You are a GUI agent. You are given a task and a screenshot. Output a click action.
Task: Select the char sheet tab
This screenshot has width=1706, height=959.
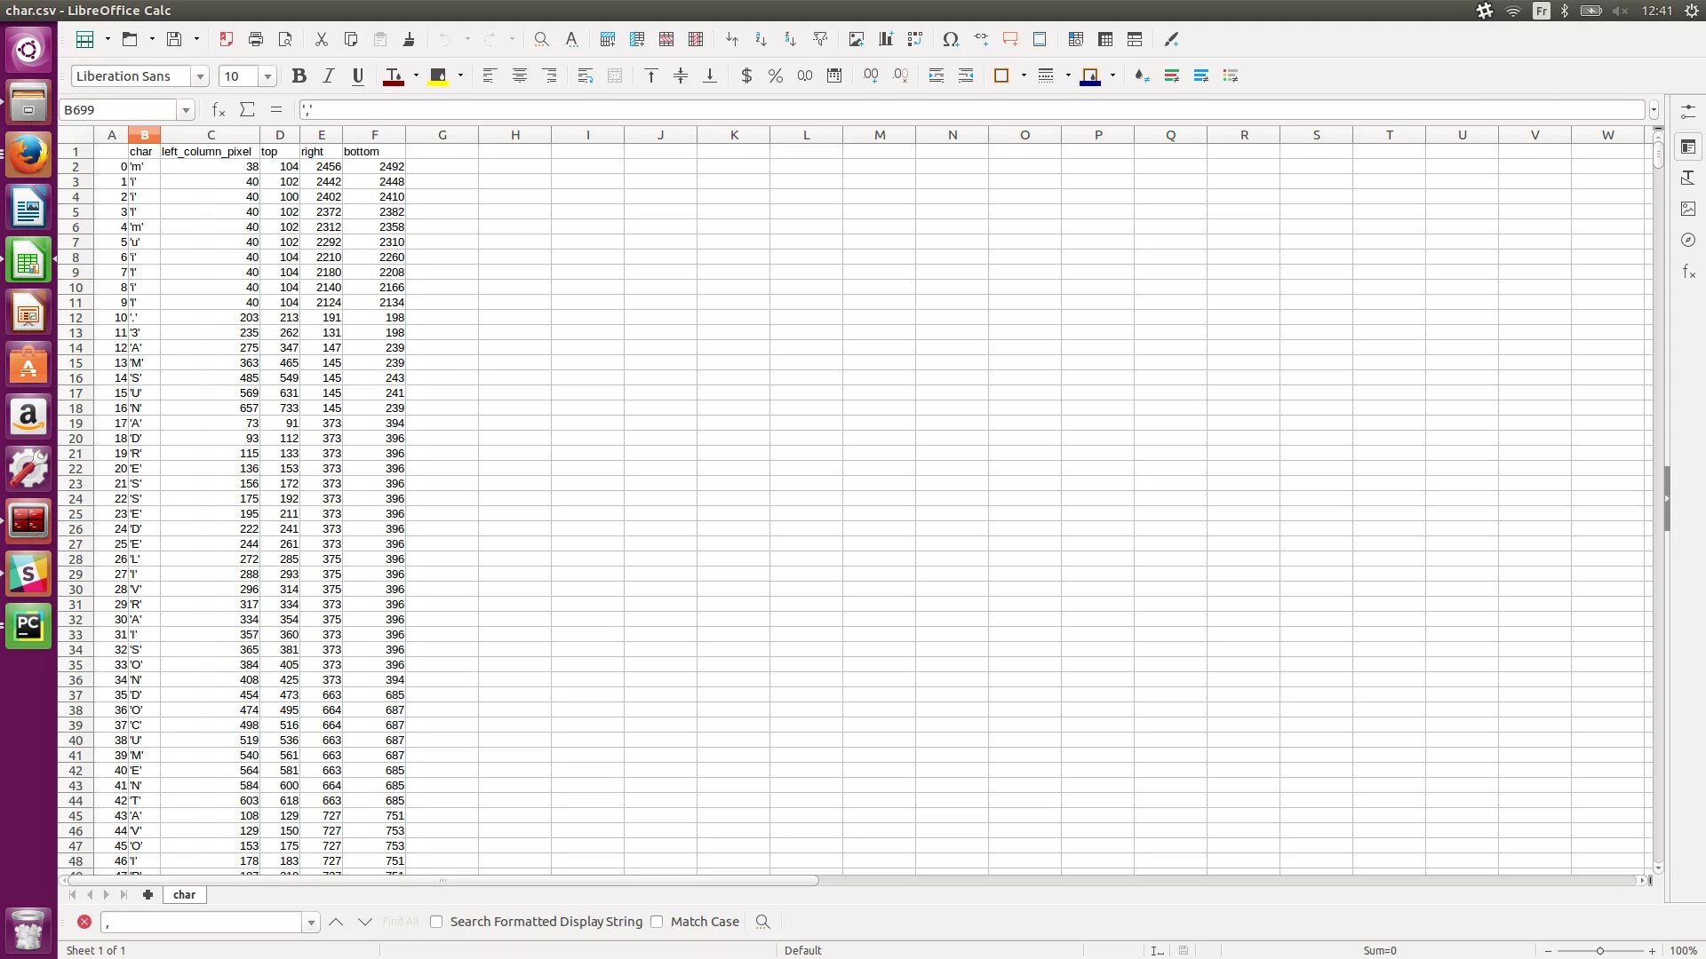pyautogui.click(x=184, y=894)
